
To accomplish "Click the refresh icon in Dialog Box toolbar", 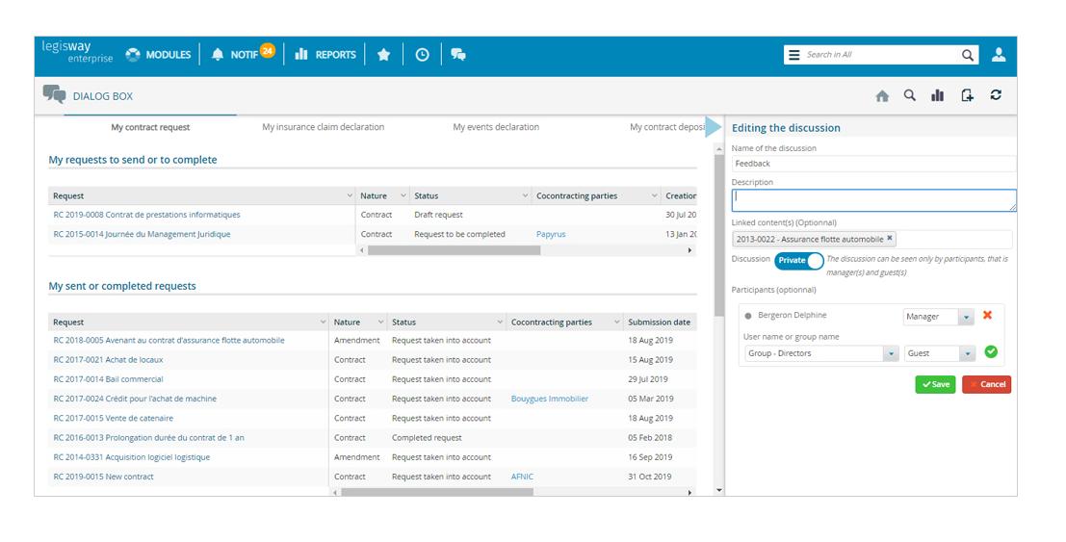I will [996, 95].
